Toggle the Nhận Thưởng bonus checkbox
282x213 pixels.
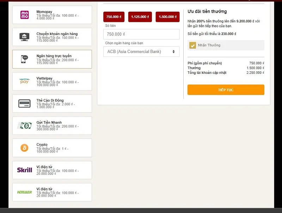click(x=192, y=45)
